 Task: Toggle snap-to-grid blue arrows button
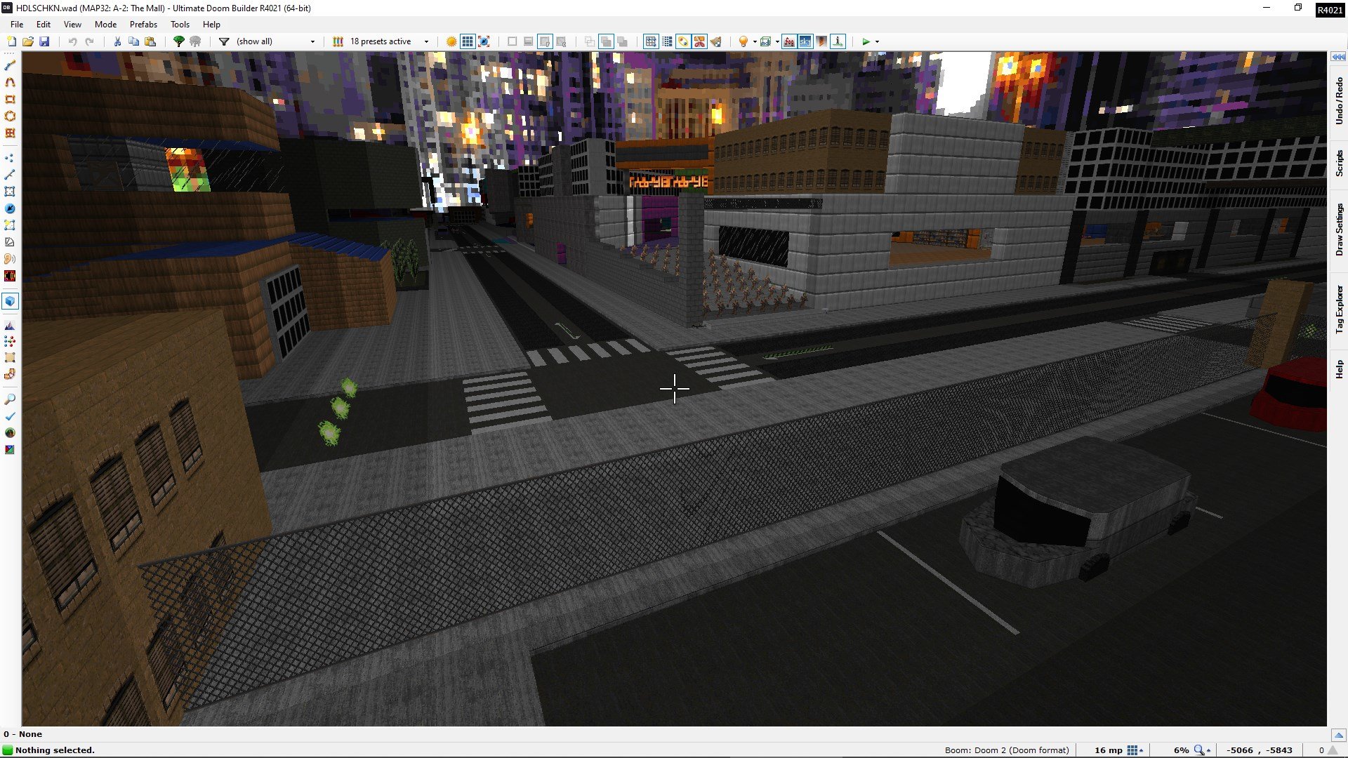[x=484, y=41]
